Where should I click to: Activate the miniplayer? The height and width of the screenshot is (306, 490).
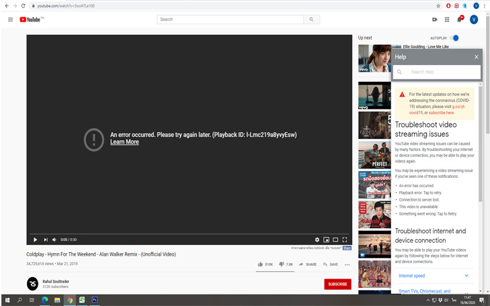[x=326, y=240]
